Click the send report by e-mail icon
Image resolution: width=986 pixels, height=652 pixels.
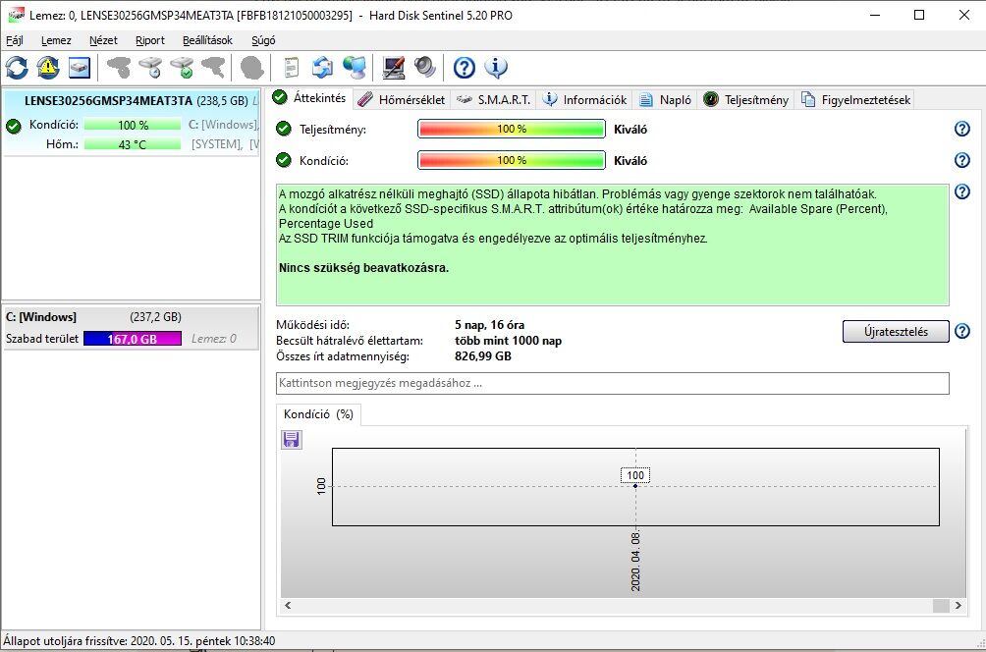tap(322, 68)
